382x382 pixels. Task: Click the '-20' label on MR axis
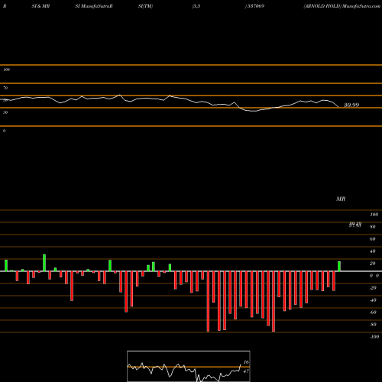(x=373, y=288)
